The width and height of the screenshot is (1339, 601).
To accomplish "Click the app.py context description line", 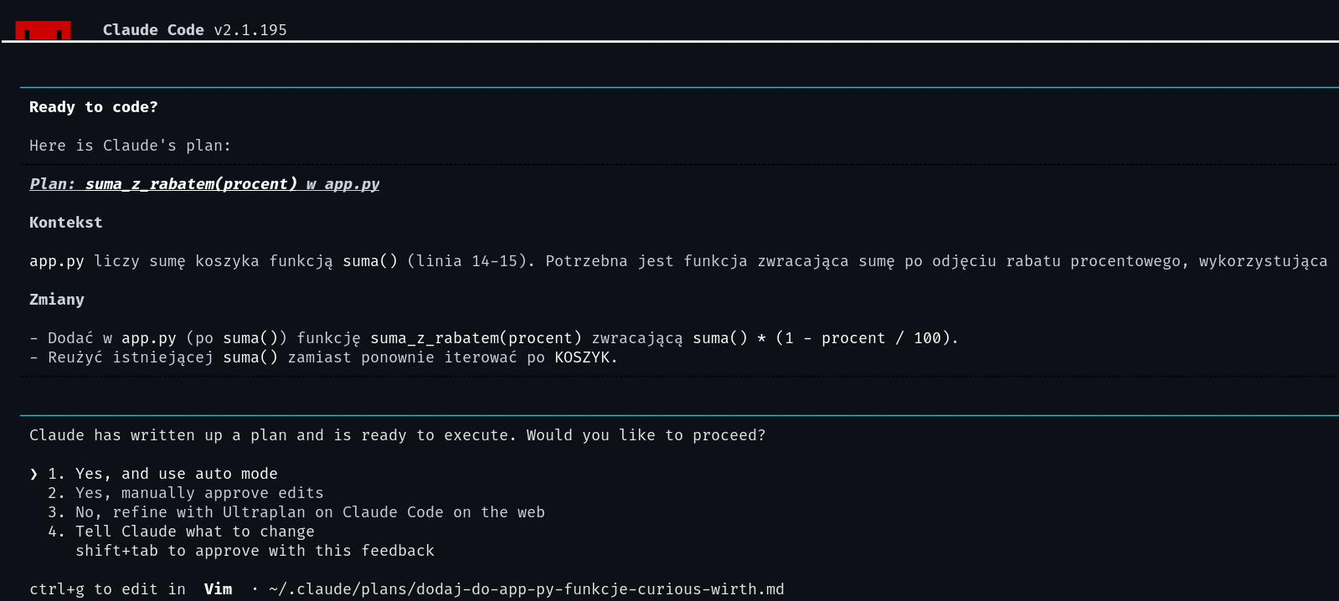I will coord(678,261).
